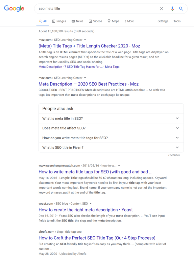The image size is (194, 260).
Task: Open dropdown arrow next to yoast.com breadcrumb
Action: [x=91, y=203]
